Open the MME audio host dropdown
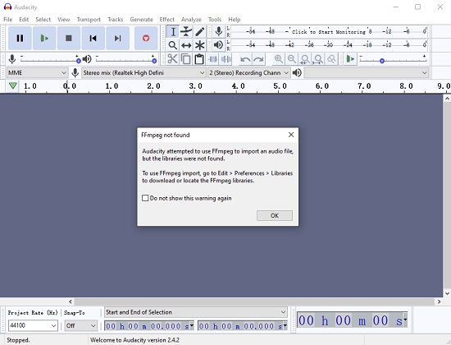 click(x=37, y=72)
